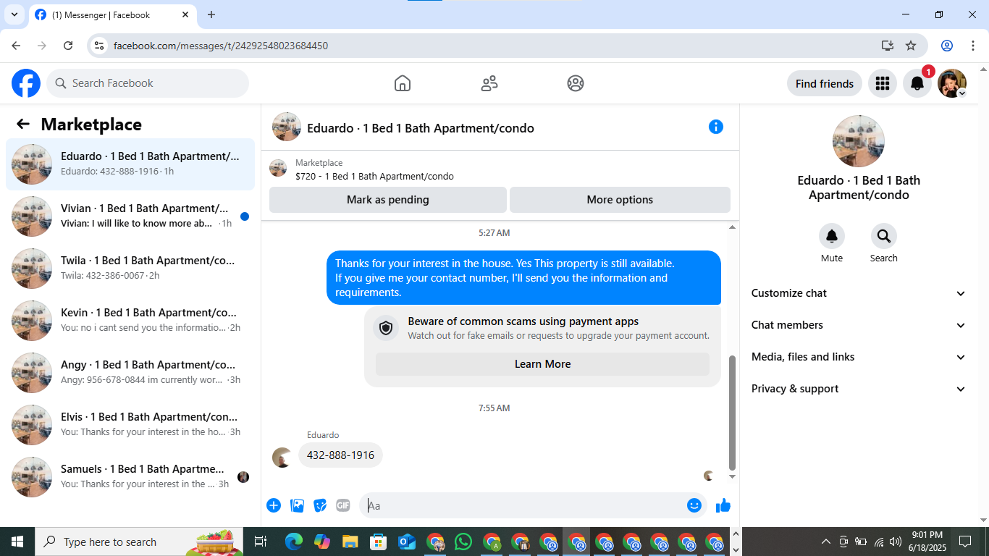Expand the Customize chat section
This screenshot has height=556, width=989.
(x=859, y=293)
